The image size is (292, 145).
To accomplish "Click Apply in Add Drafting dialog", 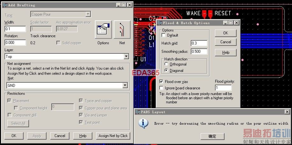I will 37,136.
